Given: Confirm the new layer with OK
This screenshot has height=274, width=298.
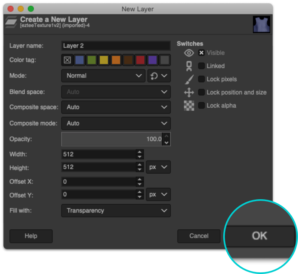Looking at the screenshot, I should (260, 236).
